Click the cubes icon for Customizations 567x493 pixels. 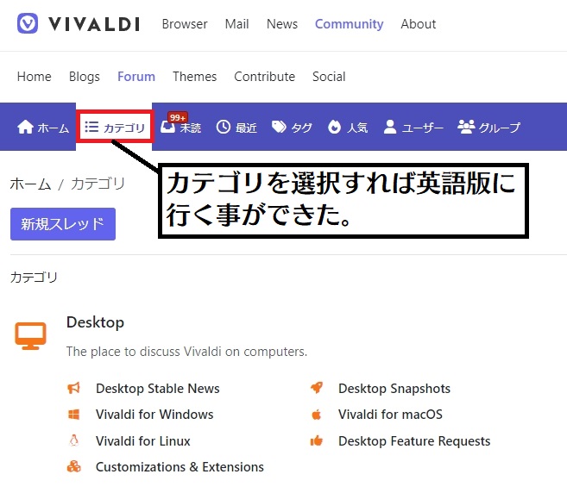tap(73, 466)
